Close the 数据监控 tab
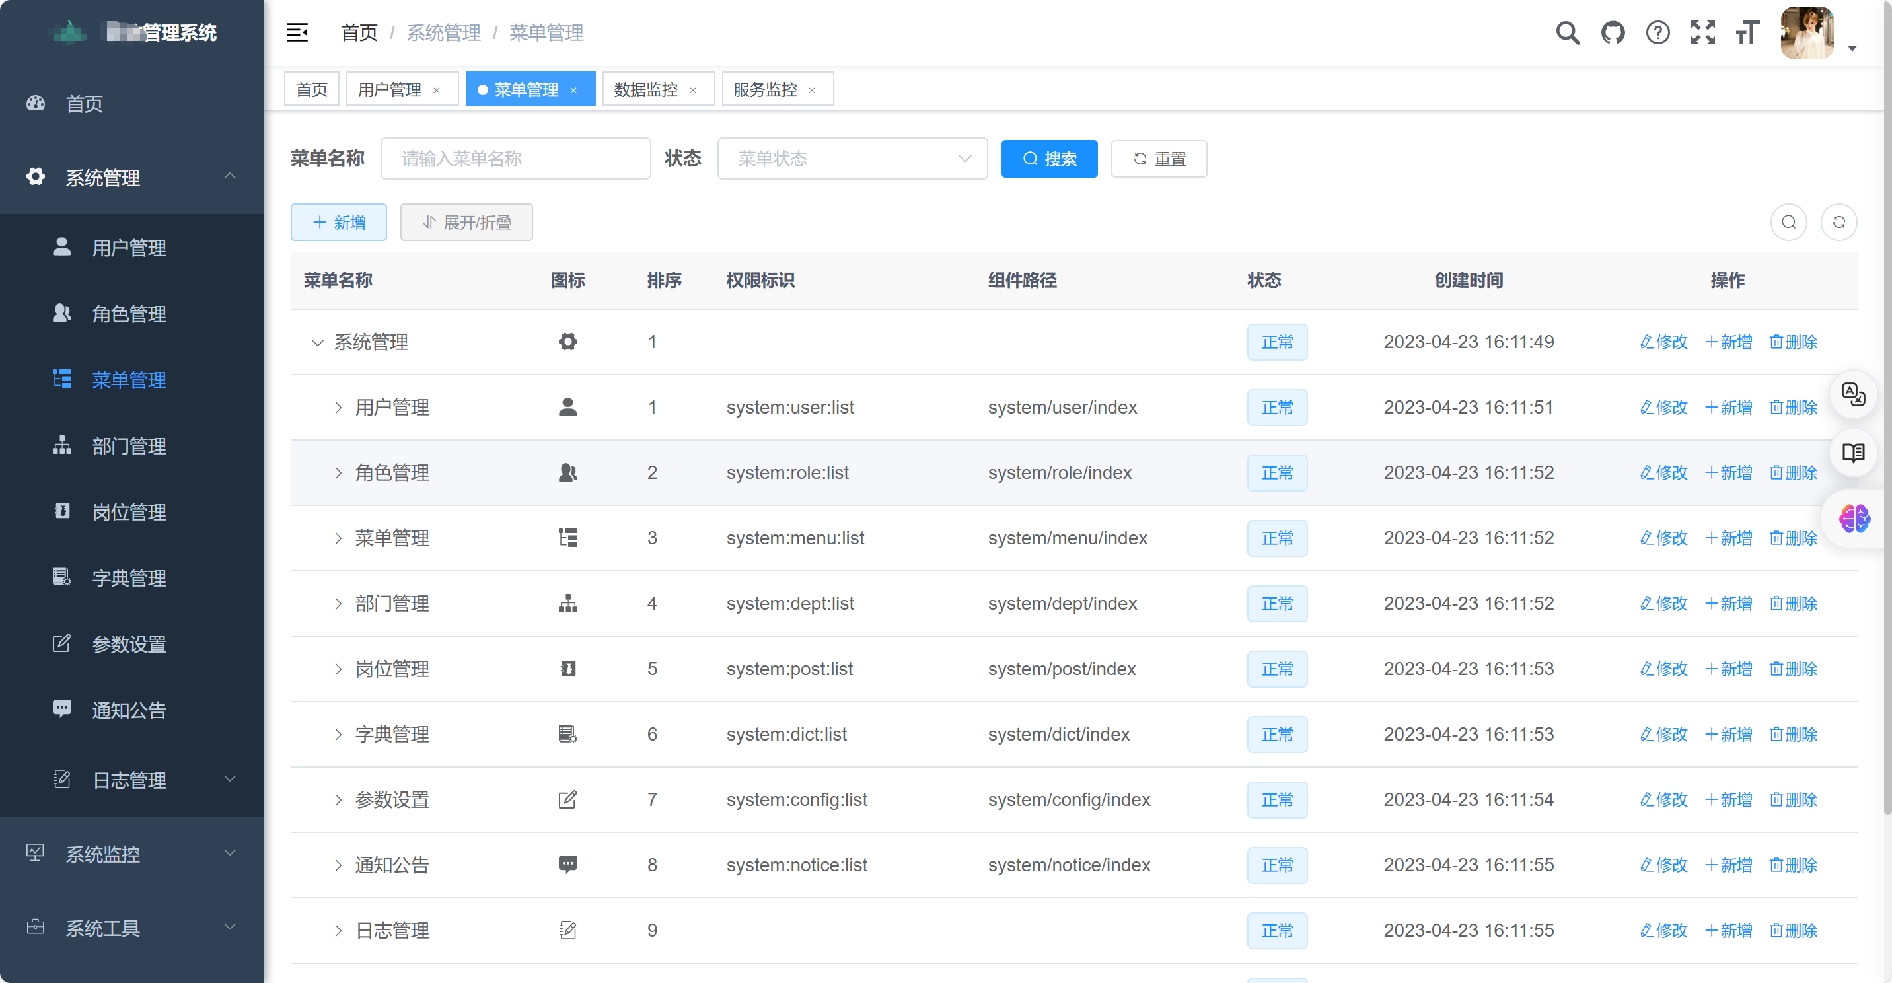 [x=692, y=91]
